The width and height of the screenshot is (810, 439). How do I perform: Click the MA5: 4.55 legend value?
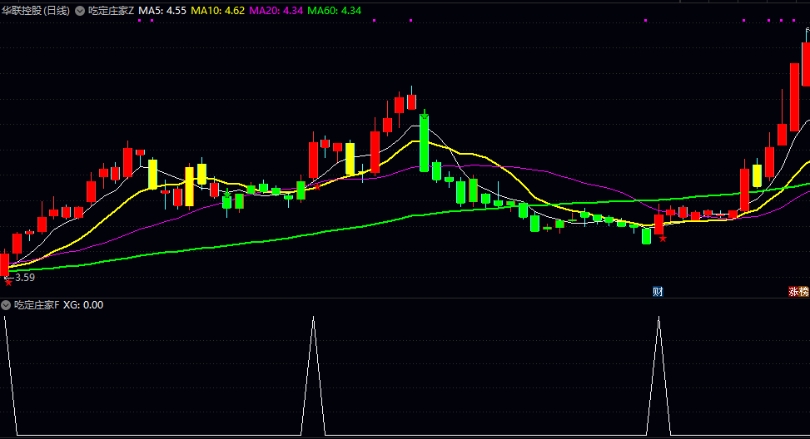coord(162,10)
